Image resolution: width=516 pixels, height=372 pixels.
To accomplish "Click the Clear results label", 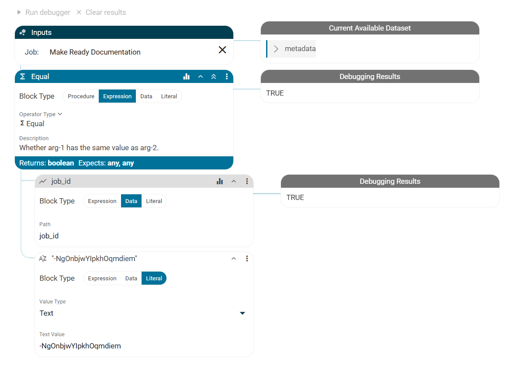I will click(106, 12).
